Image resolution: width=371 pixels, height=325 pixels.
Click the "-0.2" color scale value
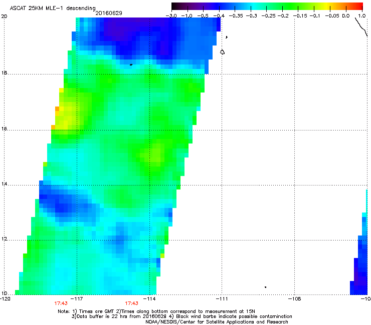coord(283,16)
